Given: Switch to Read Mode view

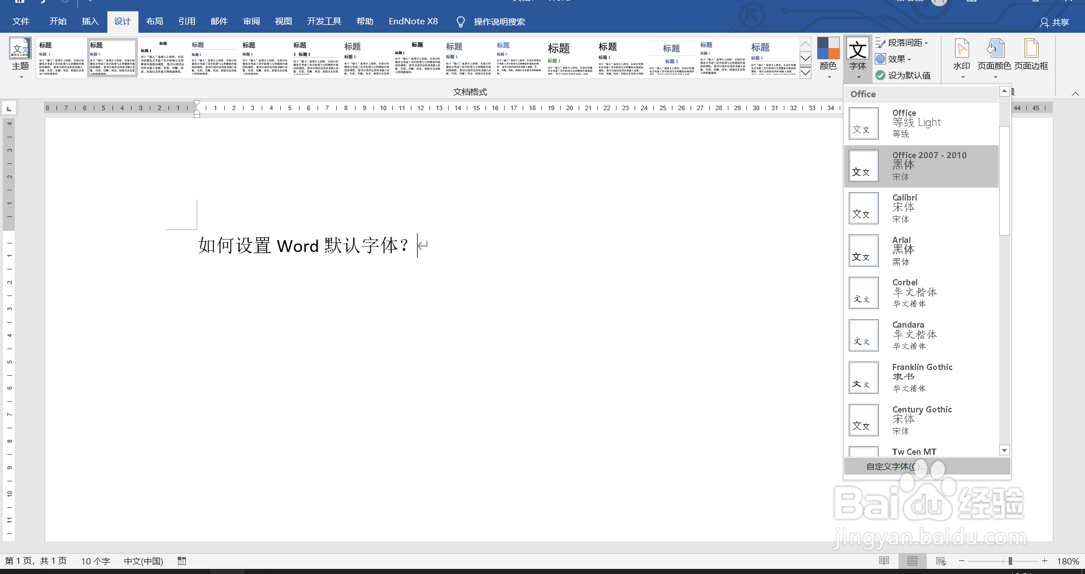Looking at the screenshot, I should pos(884,561).
